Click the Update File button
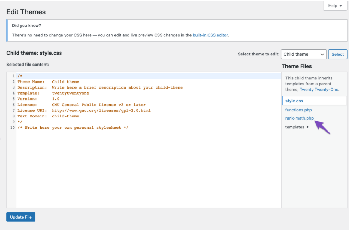350x231 pixels. tap(21, 217)
